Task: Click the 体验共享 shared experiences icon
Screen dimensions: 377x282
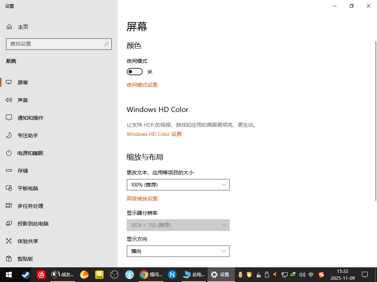Action: tap(9, 241)
